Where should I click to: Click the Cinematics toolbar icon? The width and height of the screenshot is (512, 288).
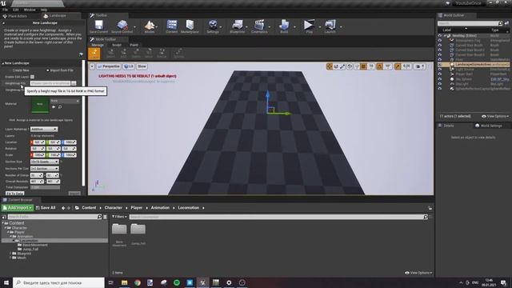(x=259, y=26)
